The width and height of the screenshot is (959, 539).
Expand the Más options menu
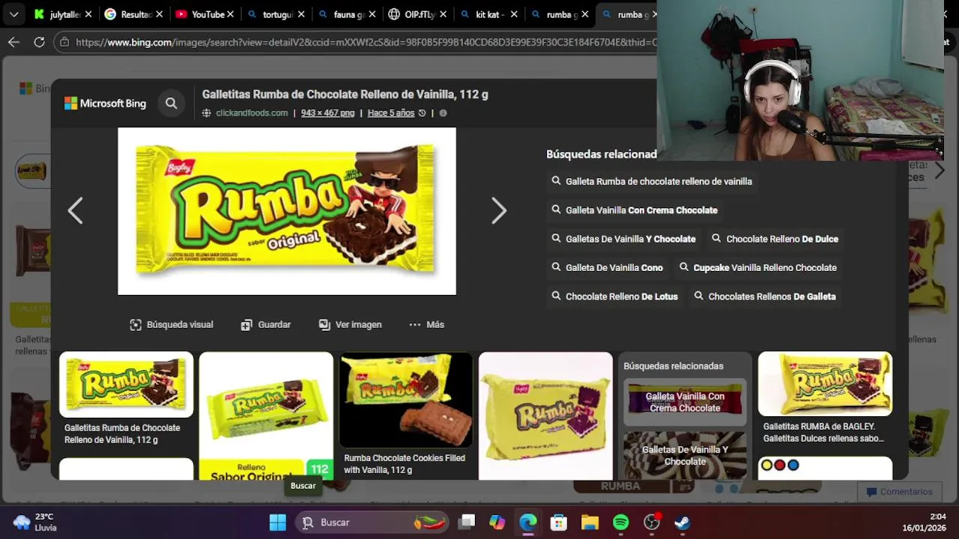[427, 324]
